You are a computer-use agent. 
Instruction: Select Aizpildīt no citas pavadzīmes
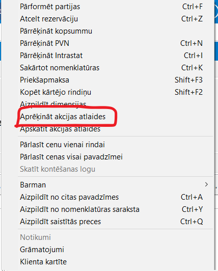coord(116,197)
